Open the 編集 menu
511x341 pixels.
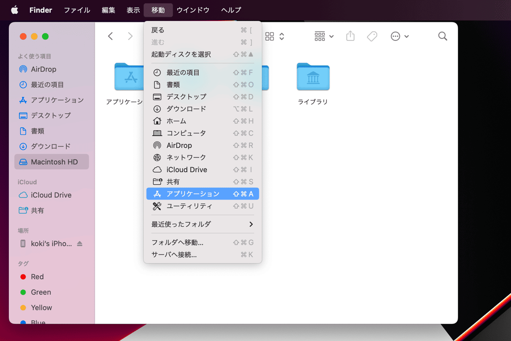pos(108,10)
